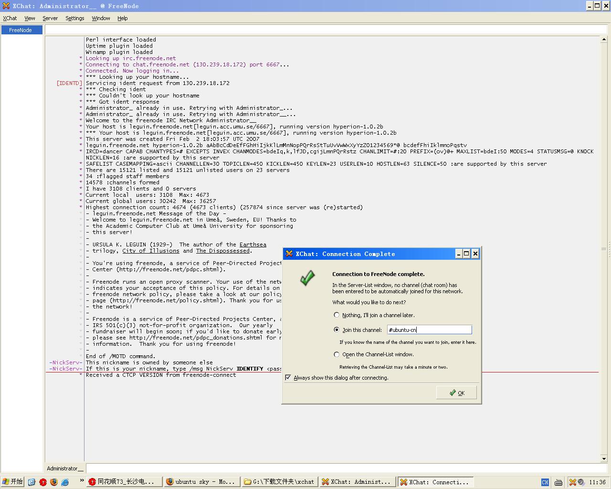611x489 pixels.
Task: Click the message input box at the bottom
Action: pyautogui.click(x=346, y=468)
